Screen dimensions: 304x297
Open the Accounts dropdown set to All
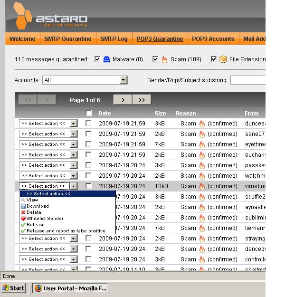point(85,80)
